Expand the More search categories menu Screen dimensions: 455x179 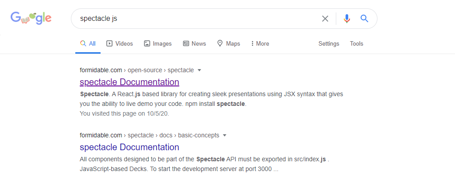[260, 43]
